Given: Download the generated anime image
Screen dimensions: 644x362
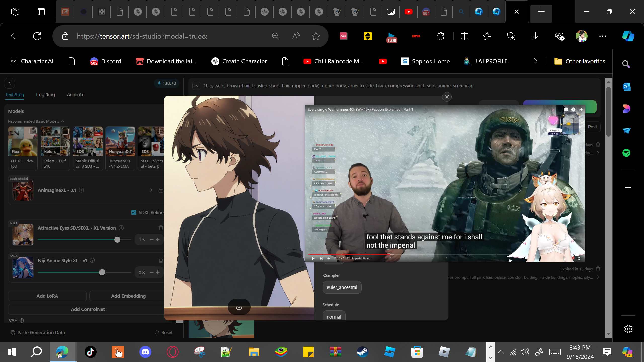Looking at the screenshot, I should pyautogui.click(x=239, y=307).
